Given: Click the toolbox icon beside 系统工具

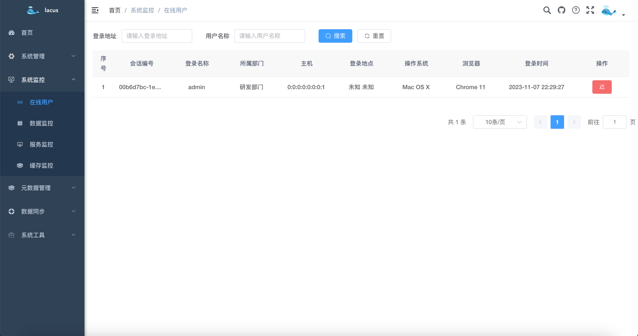Looking at the screenshot, I should pyautogui.click(x=11, y=235).
